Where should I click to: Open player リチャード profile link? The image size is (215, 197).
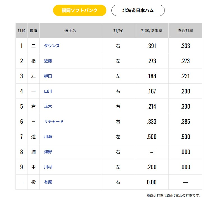pos(54,122)
